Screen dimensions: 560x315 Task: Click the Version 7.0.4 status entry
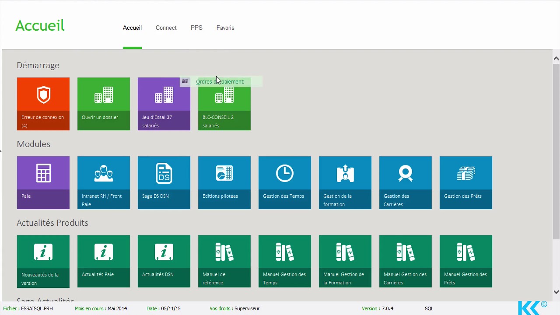(378, 308)
